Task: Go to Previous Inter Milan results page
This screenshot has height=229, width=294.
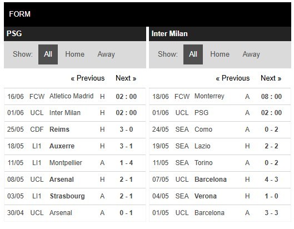Action: (x=233, y=78)
